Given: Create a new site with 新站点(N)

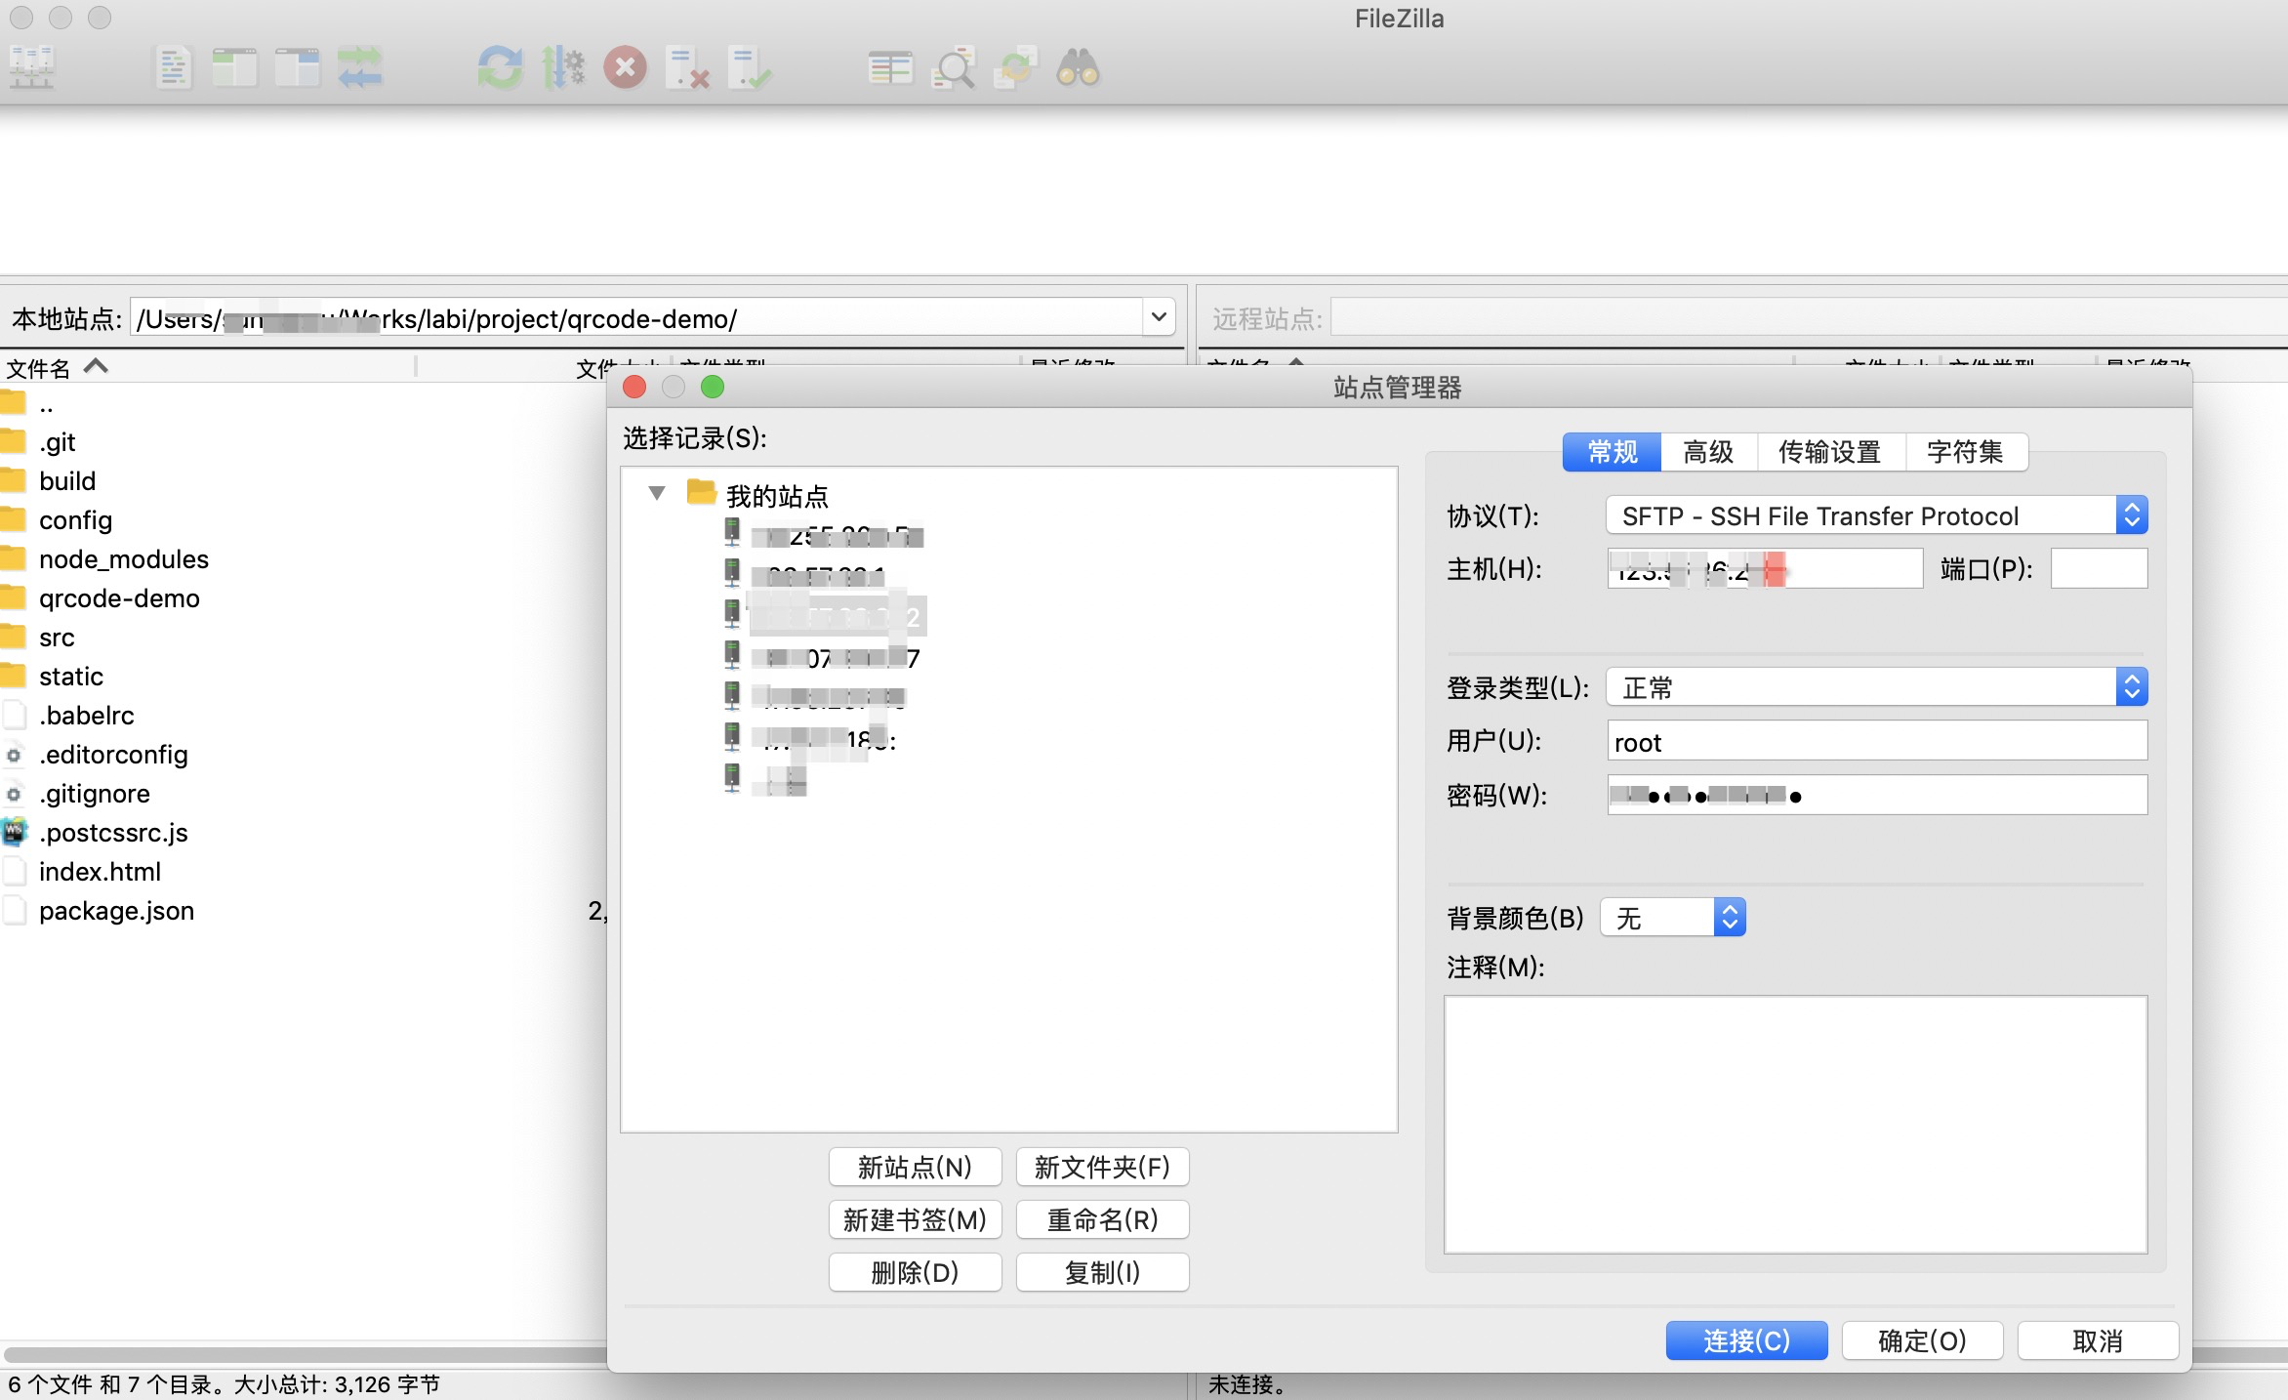Looking at the screenshot, I should 915,1167.
